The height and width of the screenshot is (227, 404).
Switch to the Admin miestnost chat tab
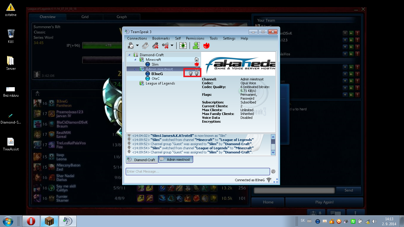[176, 160]
